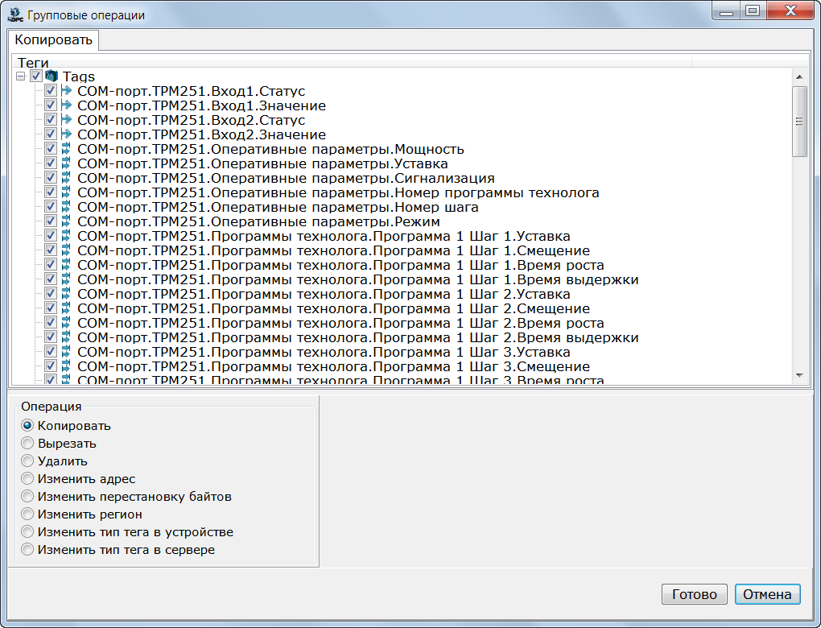The width and height of the screenshot is (821, 628).
Task: Uncheck the Вход1.Статус tag checkbox
Action: 50,91
